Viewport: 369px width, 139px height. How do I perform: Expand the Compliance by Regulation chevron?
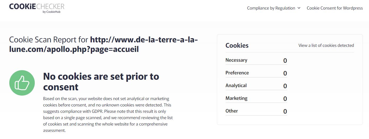click(299, 8)
